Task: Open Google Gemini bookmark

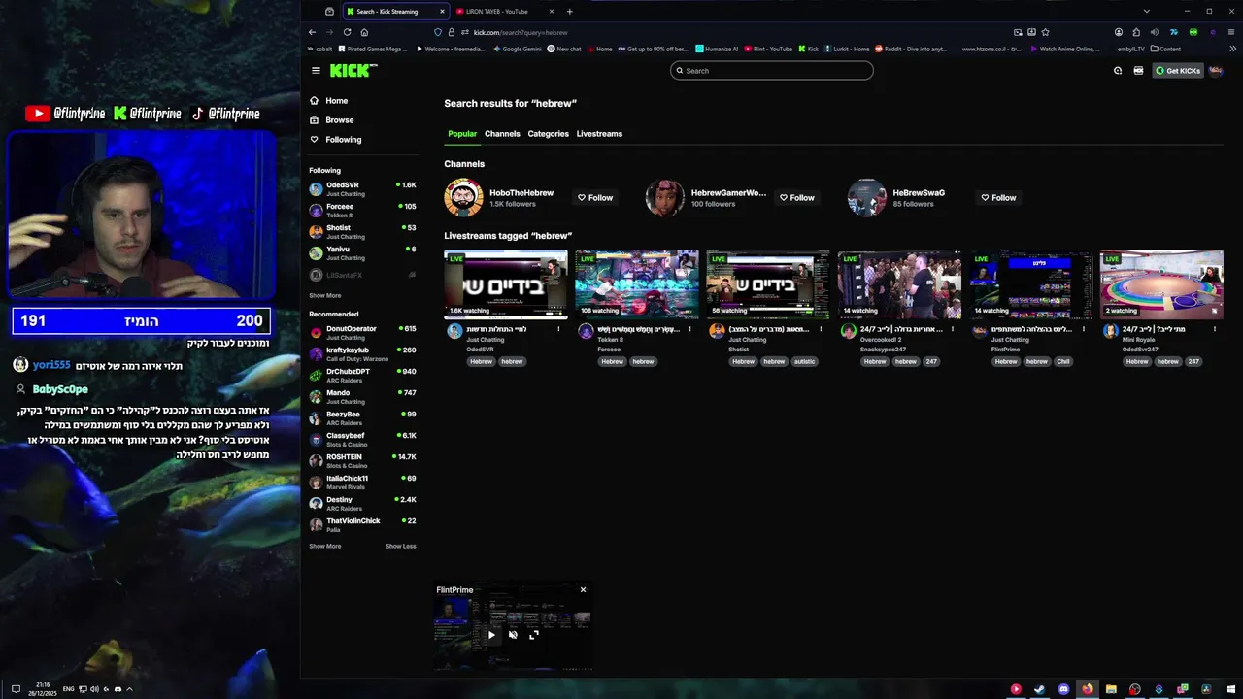Action: (x=518, y=49)
